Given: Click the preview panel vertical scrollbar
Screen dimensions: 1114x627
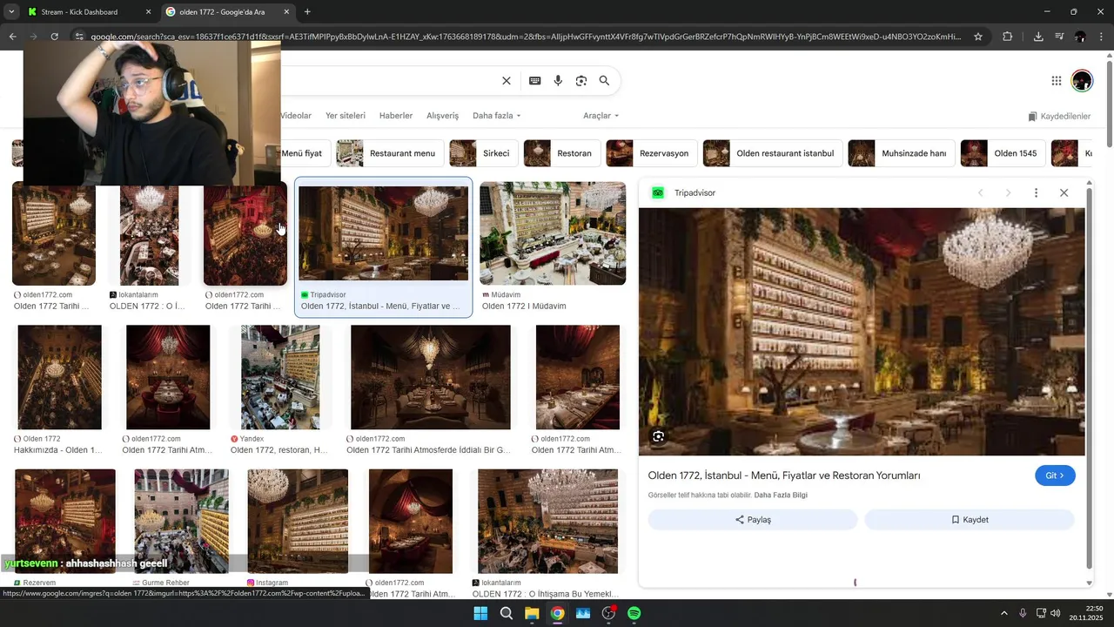Looking at the screenshot, I should click(1089, 379).
